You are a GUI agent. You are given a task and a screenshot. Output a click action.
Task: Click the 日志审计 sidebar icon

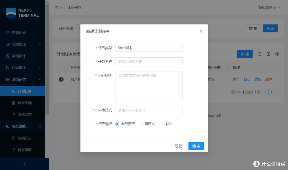[x=8, y=68]
